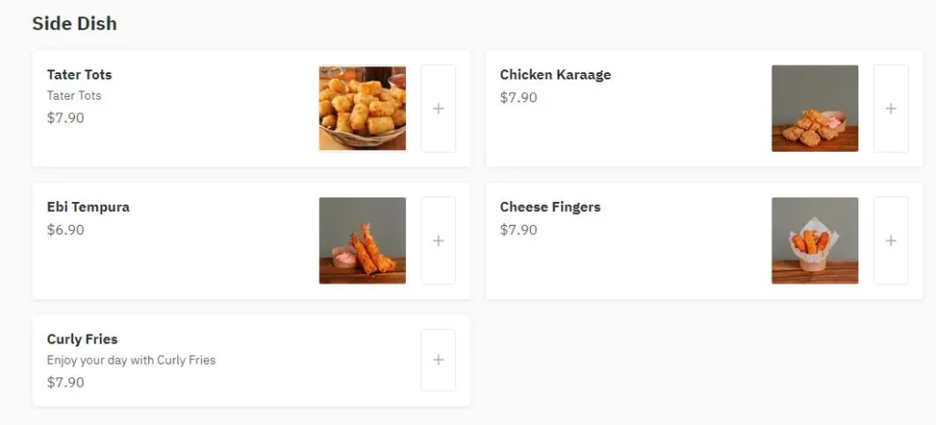Screen dimensions: 936x425
Task: Click the $7.90 price on Curly Fries card
Action: tap(66, 382)
